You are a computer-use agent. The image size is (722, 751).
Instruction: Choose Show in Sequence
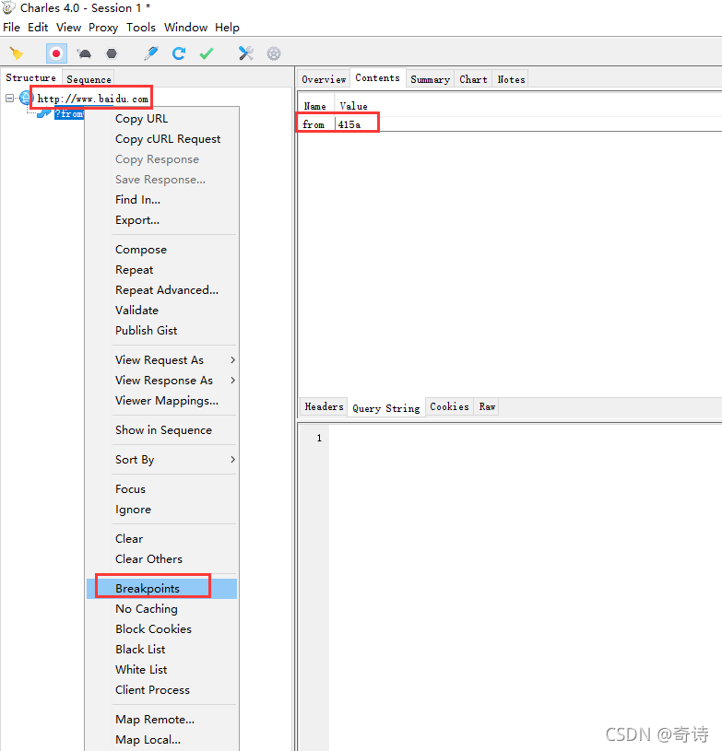161,430
